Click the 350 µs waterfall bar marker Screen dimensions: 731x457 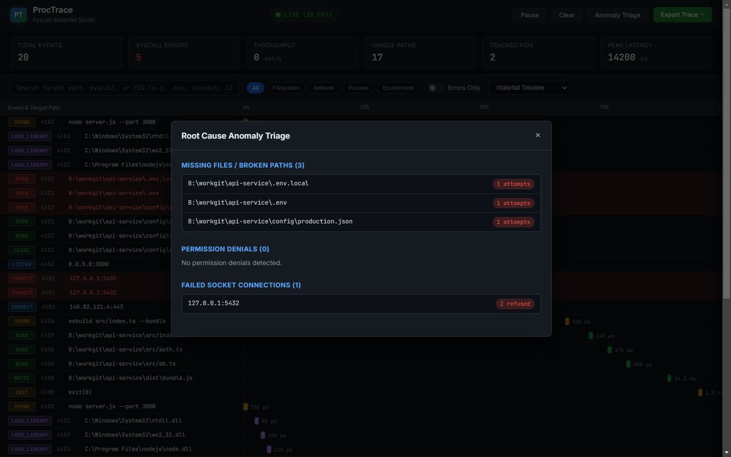pyautogui.click(x=246, y=407)
